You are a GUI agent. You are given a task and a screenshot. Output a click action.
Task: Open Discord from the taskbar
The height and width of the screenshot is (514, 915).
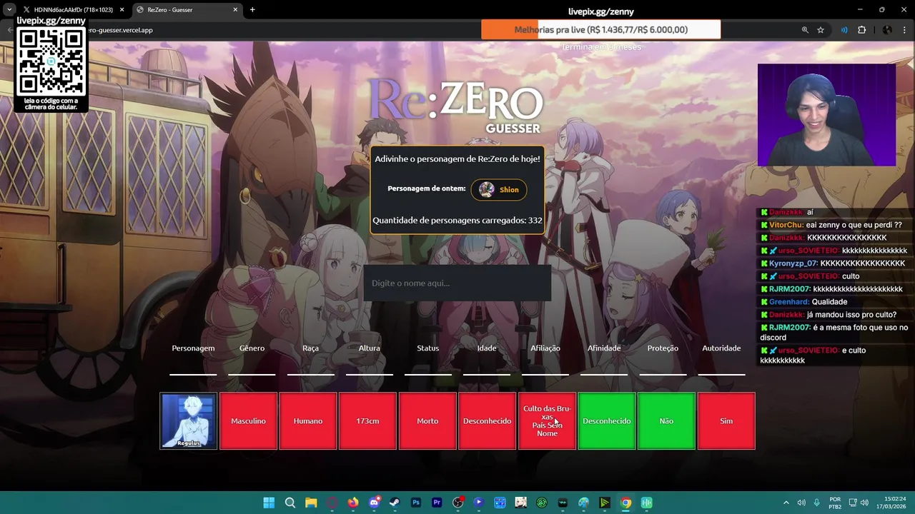point(374,503)
